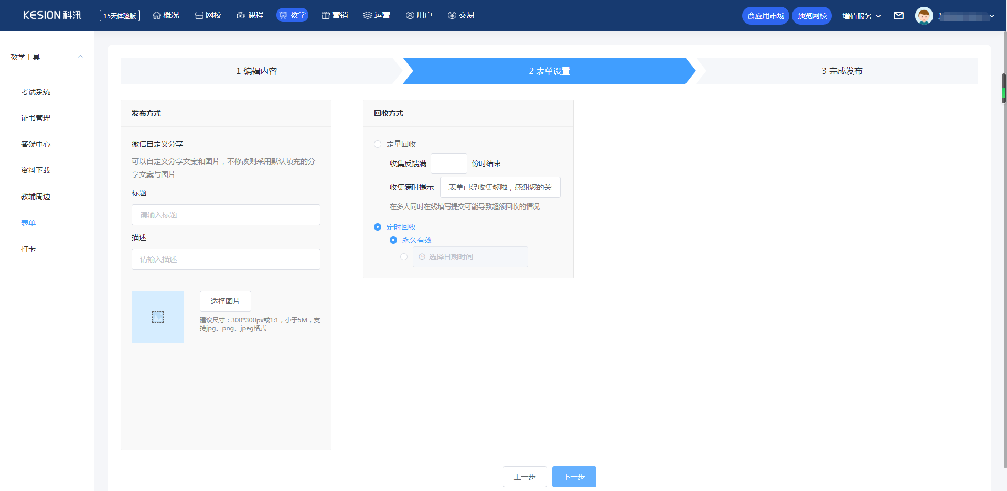Click the 选择图片 button

tap(226, 301)
